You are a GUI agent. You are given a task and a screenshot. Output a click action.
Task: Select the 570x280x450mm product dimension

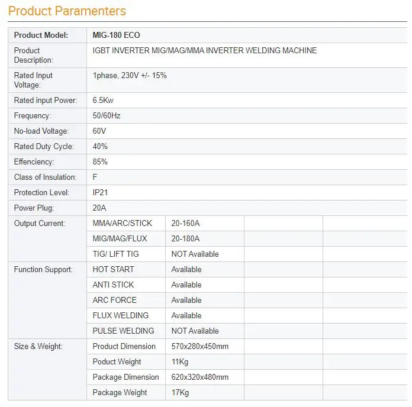(200, 346)
